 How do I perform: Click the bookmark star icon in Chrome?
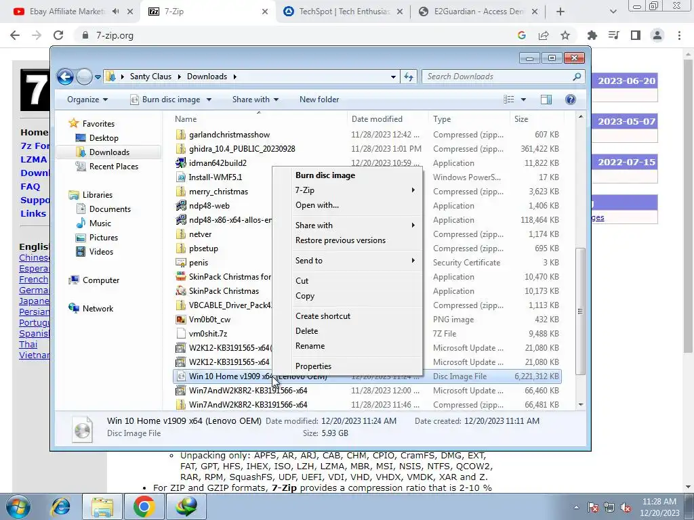(x=565, y=35)
